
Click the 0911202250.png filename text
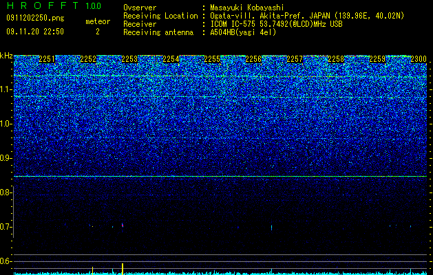click(35, 18)
